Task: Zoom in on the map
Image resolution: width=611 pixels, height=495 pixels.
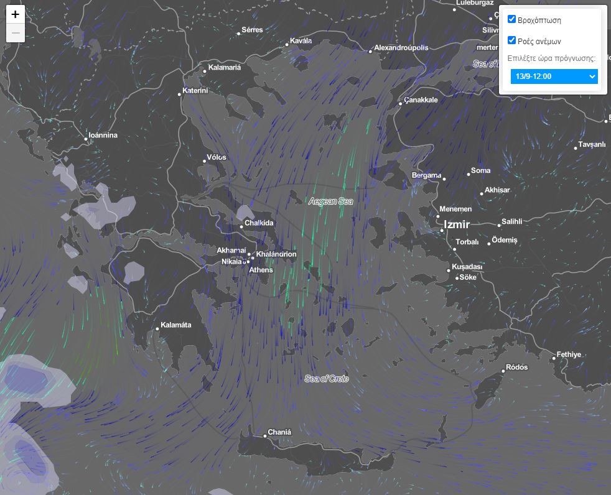Action: click(x=16, y=14)
